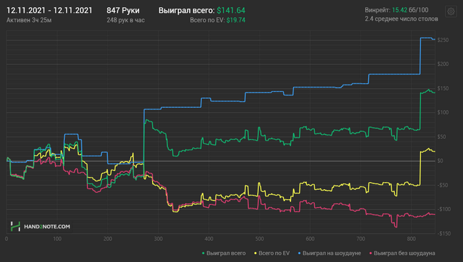Image resolution: width=463 pixels, height=262 pixels.
Task: Click the 847 Руки hands count
Action: [x=123, y=11]
